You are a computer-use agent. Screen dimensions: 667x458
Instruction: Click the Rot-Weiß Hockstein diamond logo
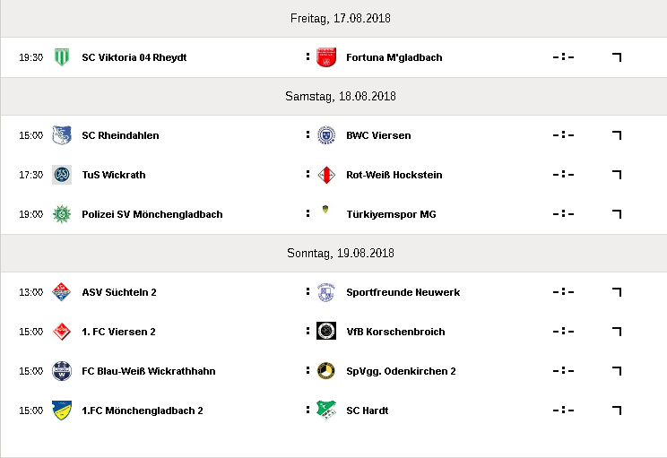point(326,175)
